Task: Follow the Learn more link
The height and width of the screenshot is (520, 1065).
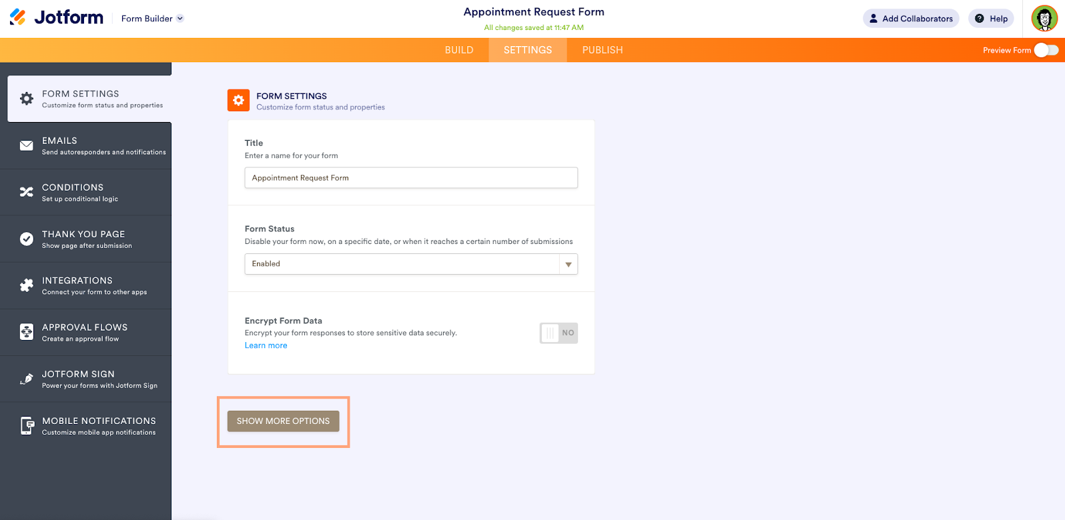Action: pos(266,345)
